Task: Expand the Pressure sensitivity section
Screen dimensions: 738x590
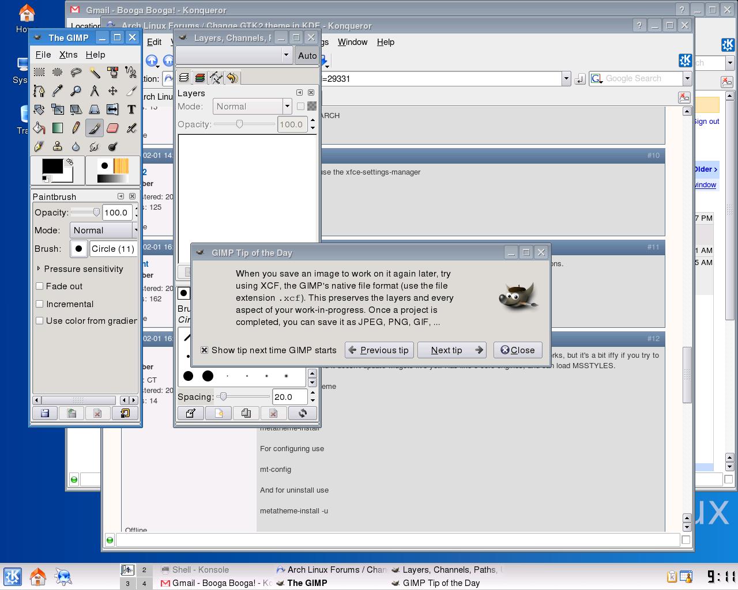Action: [39, 268]
